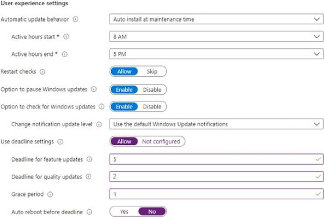Open the Automatic update behavior dropdown
Screen dimensions: 324x217
(x=216, y=19)
